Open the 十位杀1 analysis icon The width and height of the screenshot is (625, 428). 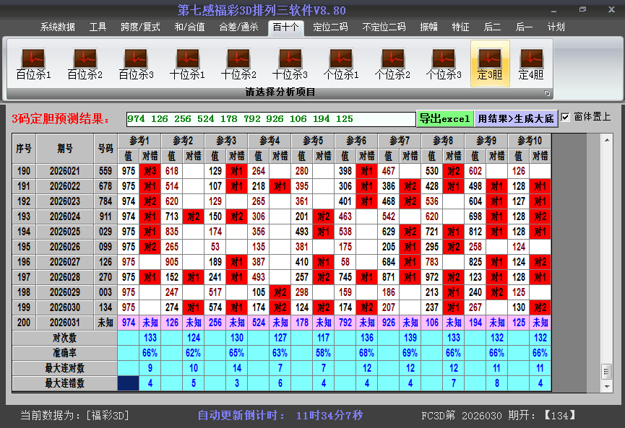point(187,64)
